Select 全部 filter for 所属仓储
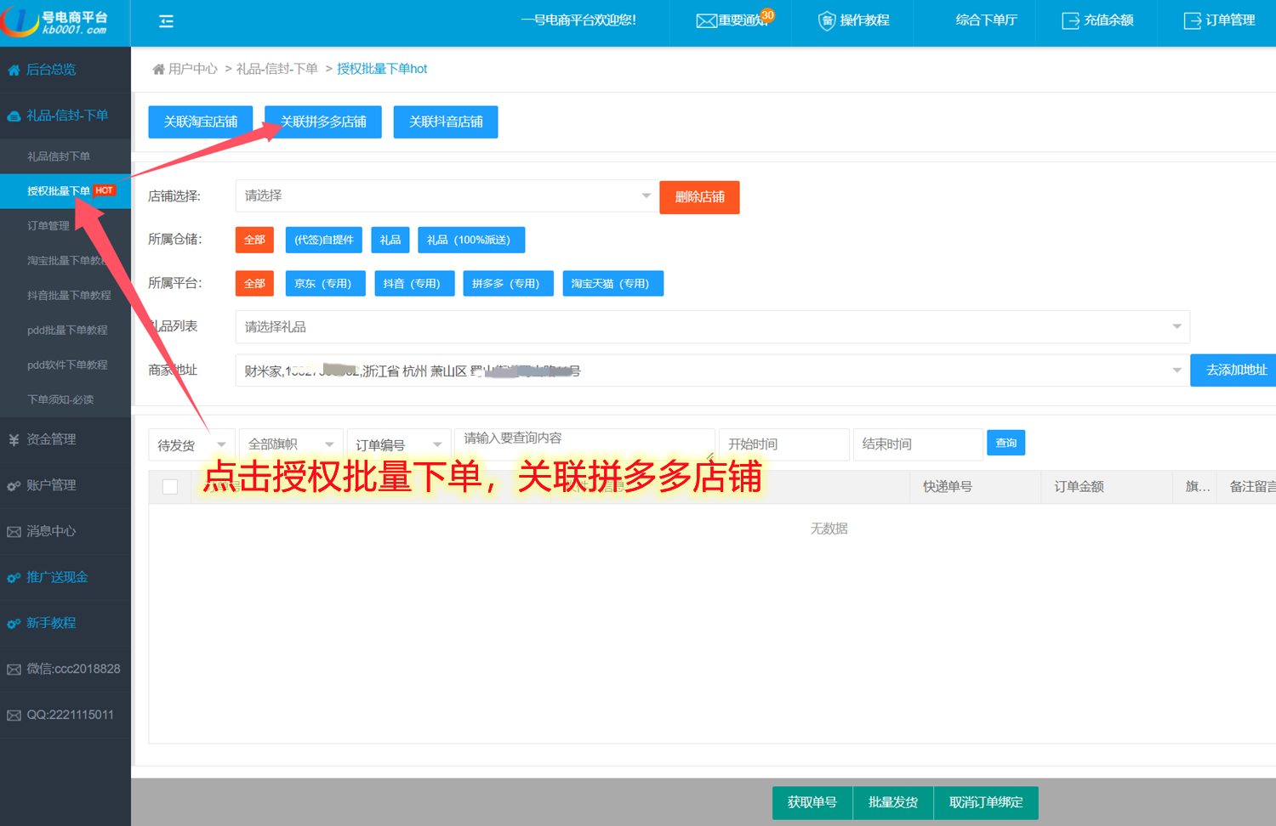The image size is (1276, 826). (254, 240)
